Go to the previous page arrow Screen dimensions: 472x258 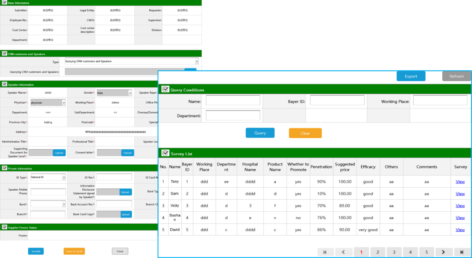pos(343,252)
